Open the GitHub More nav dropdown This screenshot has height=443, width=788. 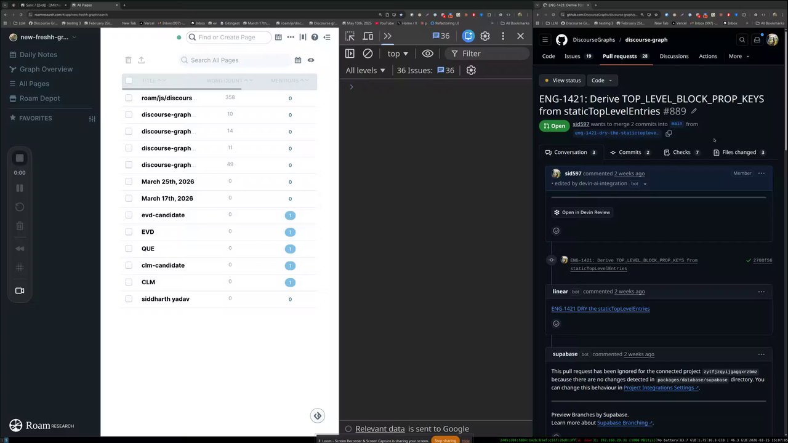(739, 56)
